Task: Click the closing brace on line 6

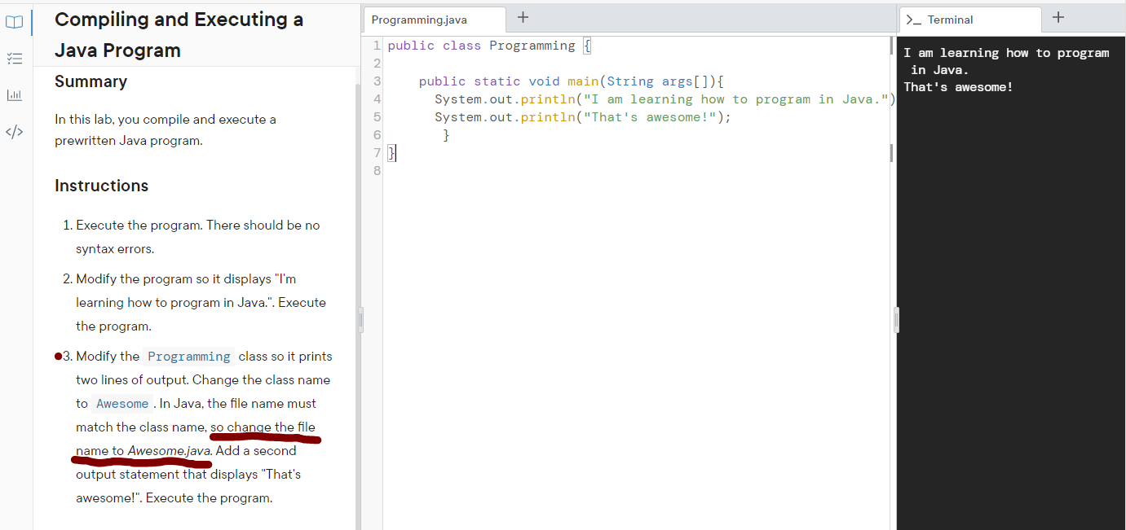Action: [x=446, y=135]
